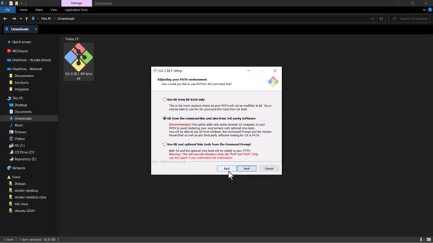Switch to the Home ribbon tab
Image resolution: width=433 pixels, height=243 pixels.
point(24,9)
